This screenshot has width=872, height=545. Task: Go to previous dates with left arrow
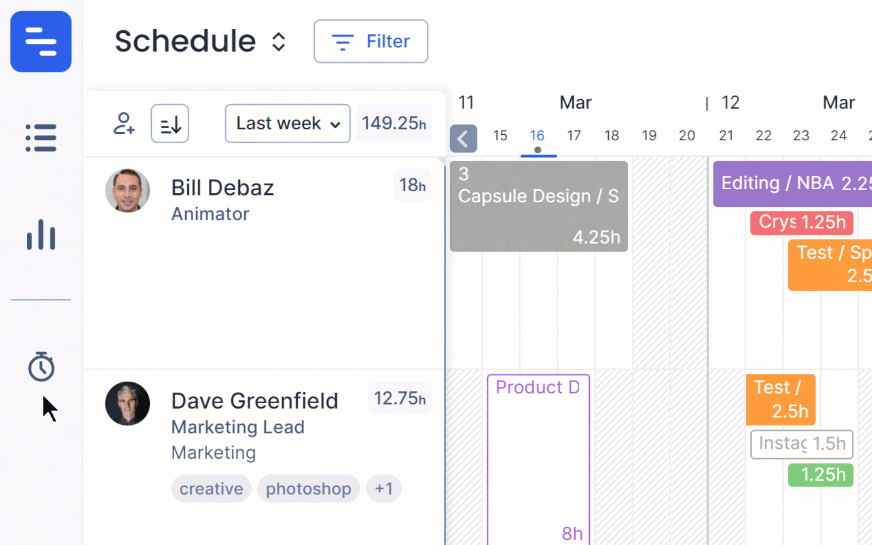point(463,139)
